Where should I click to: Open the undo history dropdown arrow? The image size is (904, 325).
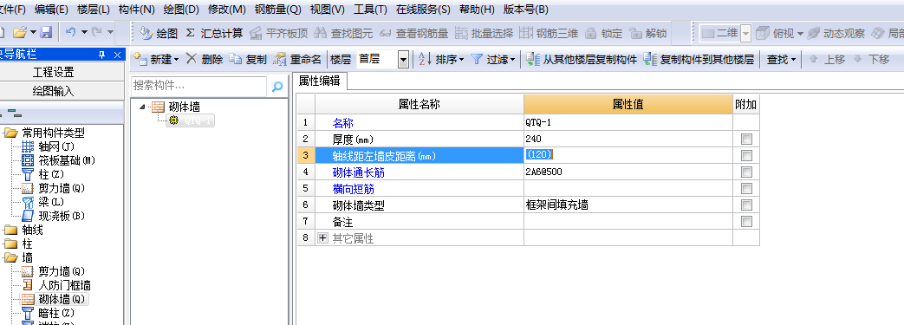84,33
